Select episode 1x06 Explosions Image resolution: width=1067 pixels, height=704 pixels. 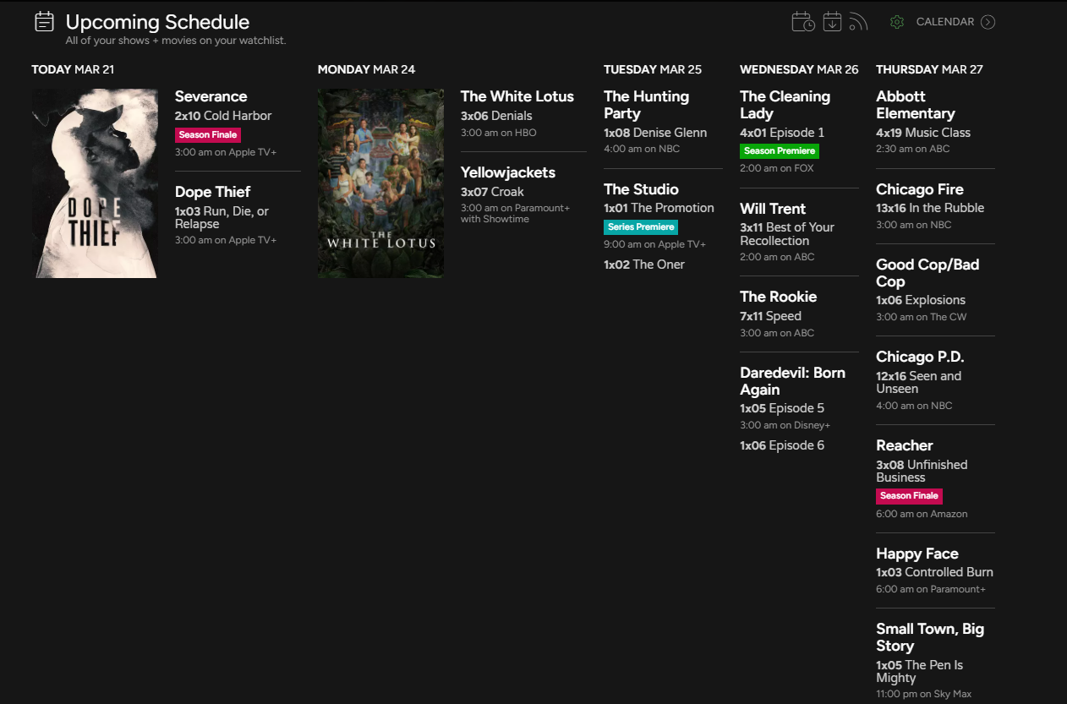[x=921, y=300]
